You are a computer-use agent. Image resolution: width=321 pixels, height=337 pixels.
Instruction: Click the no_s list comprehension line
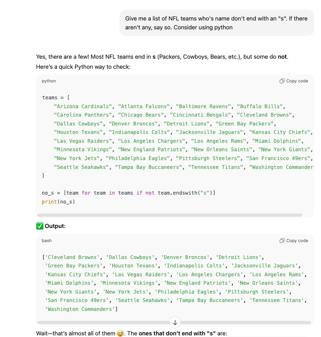click(128, 193)
